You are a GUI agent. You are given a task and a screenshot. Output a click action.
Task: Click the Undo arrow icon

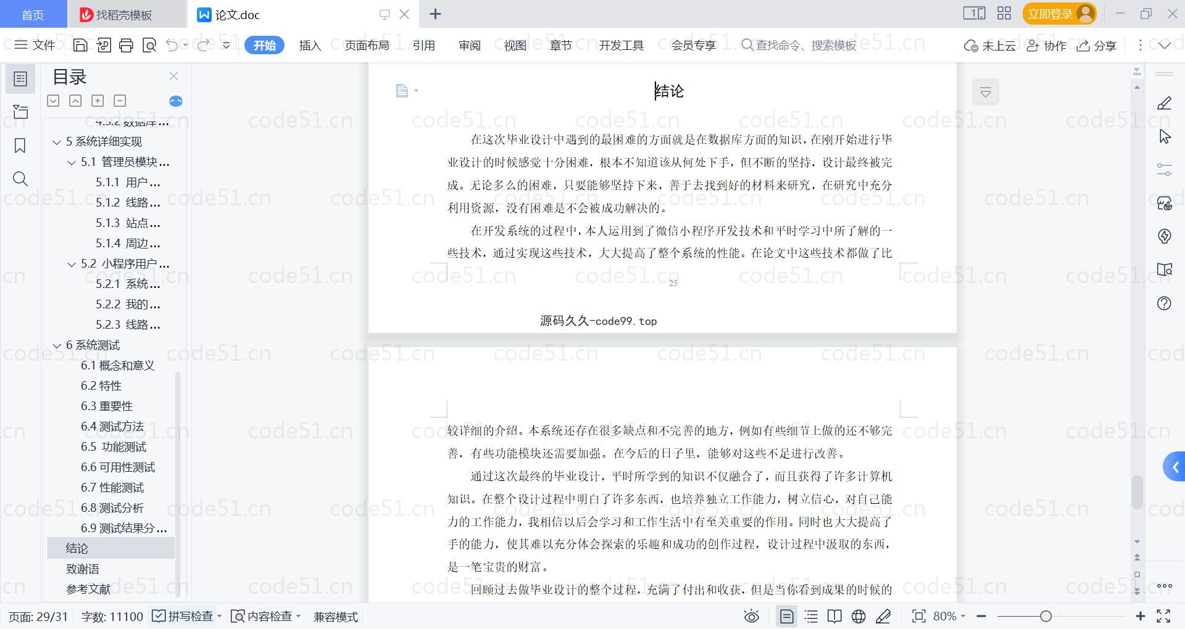(x=172, y=45)
